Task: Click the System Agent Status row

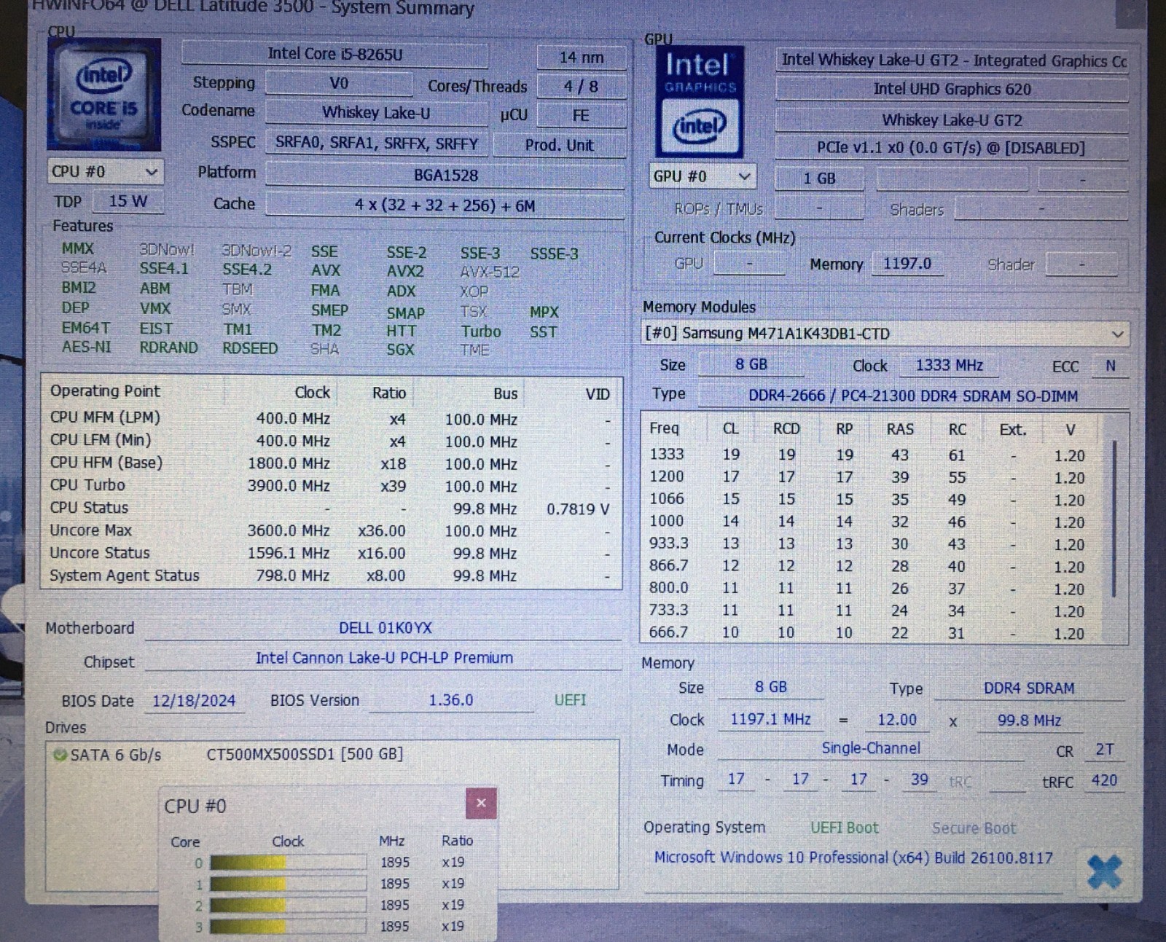Action: pos(332,576)
